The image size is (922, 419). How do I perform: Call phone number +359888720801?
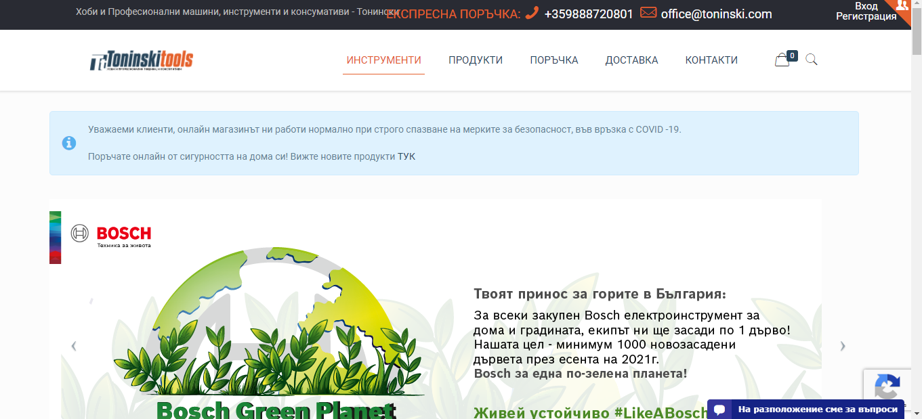589,14
